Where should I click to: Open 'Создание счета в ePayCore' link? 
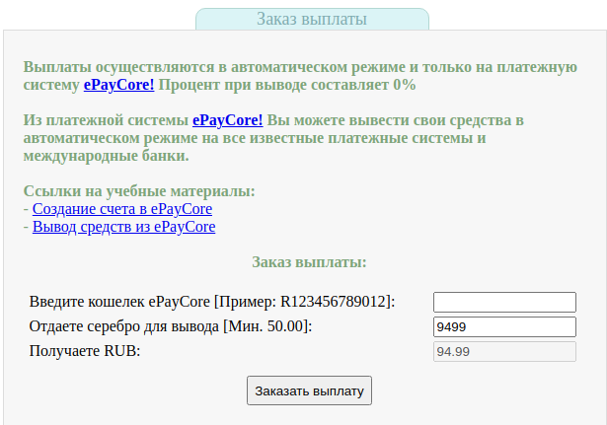click(122, 209)
